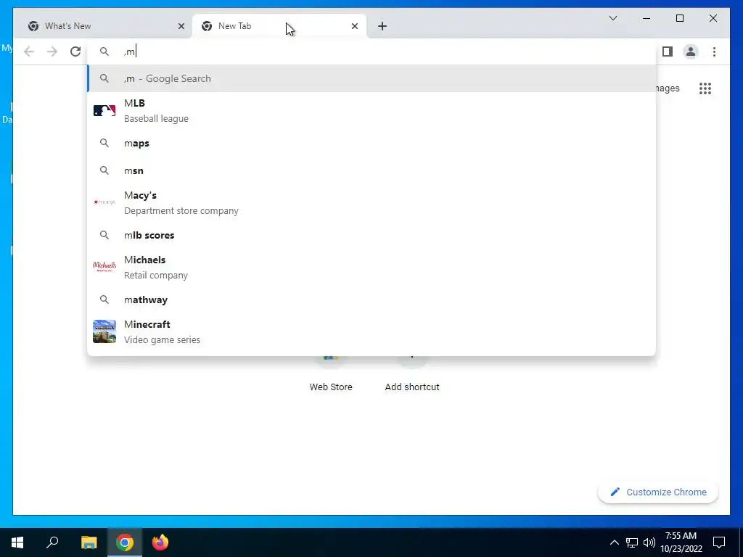Screen dimensions: 743x557
Task: Expand the tab search chevron
Action: tap(612, 18)
